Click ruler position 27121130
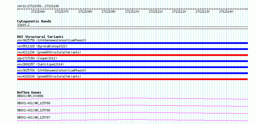Image resolution: width=256 pixels, height=124 pixels. (202, 11)
